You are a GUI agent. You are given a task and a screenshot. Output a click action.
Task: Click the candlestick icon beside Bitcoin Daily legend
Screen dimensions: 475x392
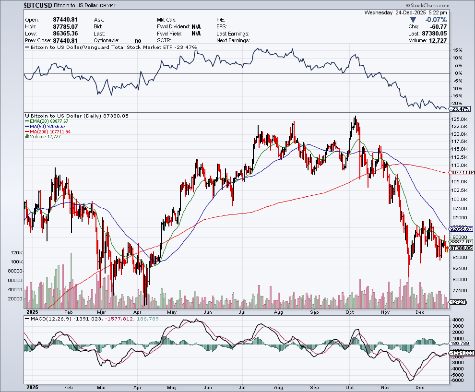click(x=27, y=116)
